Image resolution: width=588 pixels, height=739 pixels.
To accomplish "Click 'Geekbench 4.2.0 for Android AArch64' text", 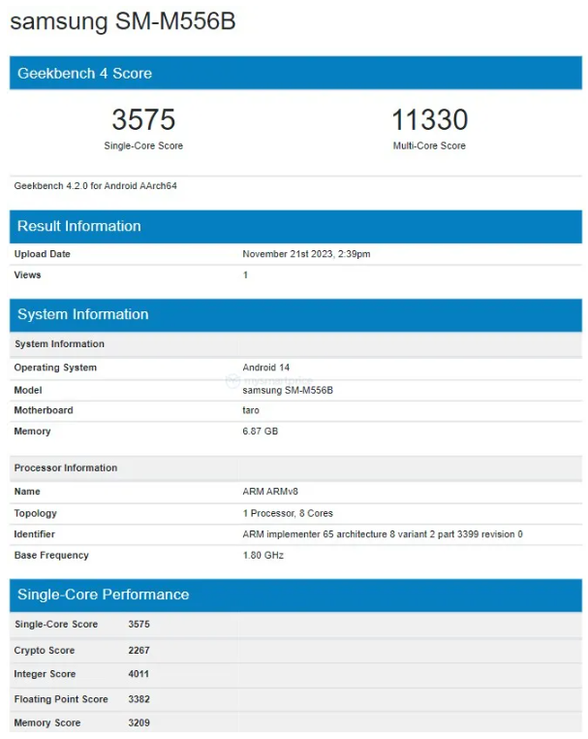I will tap(96, 185).
